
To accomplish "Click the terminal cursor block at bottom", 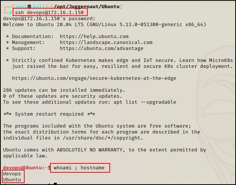I will pyautogui.click(x=55, y=184).
